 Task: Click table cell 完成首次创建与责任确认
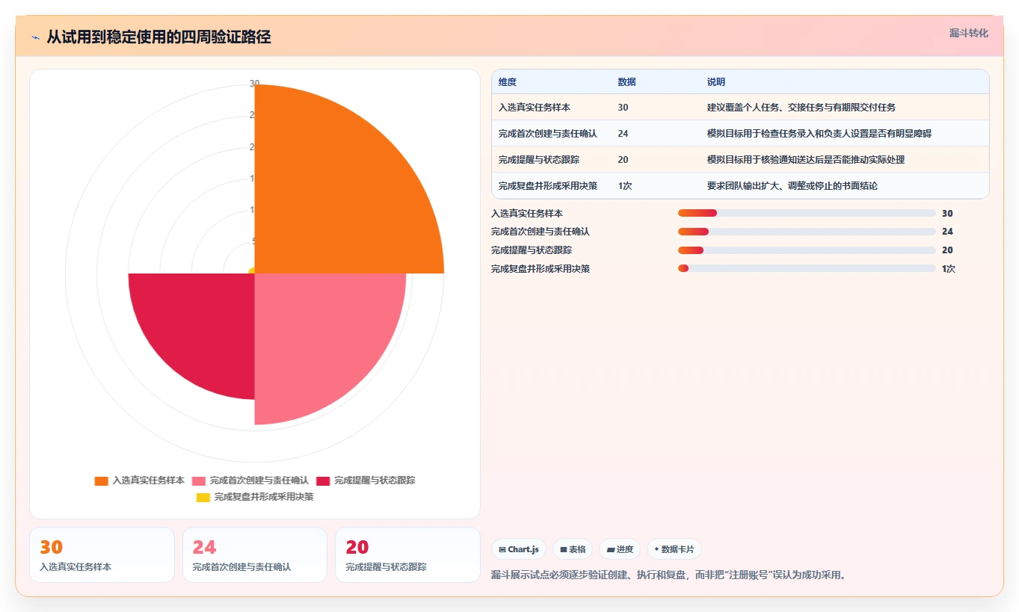[548, 134]
